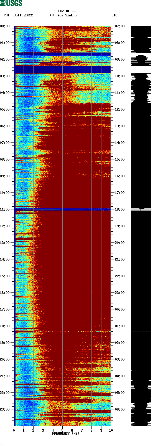Click the PDT time label '03:00'
Screen dimensions: 153x448
tap(5, 76)
